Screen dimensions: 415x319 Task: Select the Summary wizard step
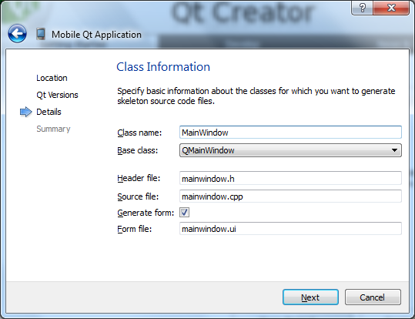pos(53,129)
